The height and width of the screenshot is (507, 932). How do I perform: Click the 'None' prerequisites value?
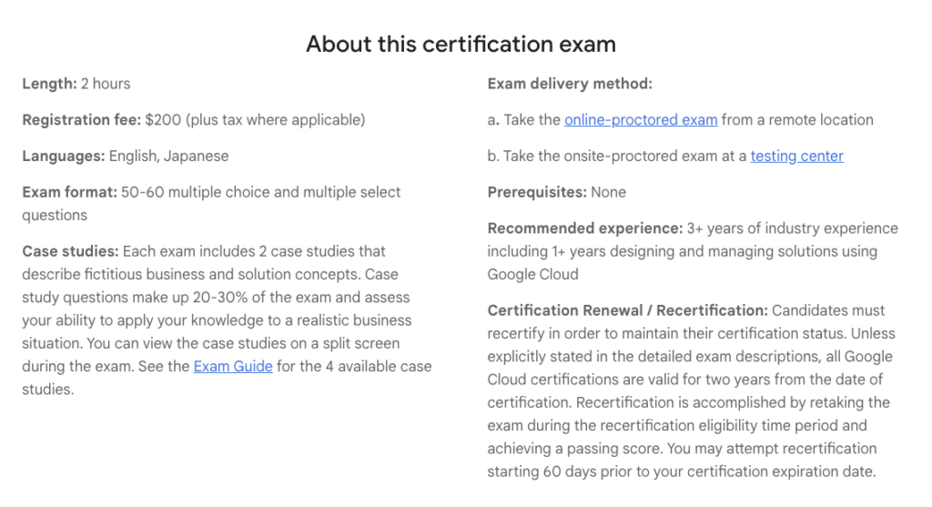click(608, 193)
